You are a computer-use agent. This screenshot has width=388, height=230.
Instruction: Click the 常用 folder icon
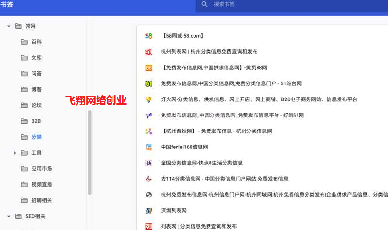click(18, 26)
